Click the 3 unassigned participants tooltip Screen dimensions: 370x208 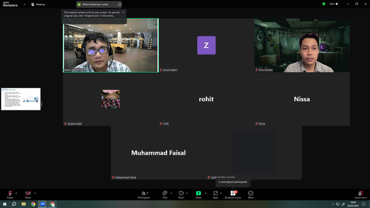233,182
